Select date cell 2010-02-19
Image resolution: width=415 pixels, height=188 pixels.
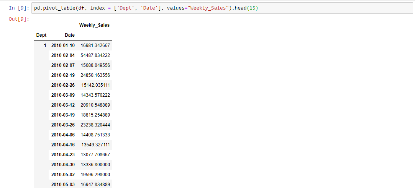click(63, 75)
